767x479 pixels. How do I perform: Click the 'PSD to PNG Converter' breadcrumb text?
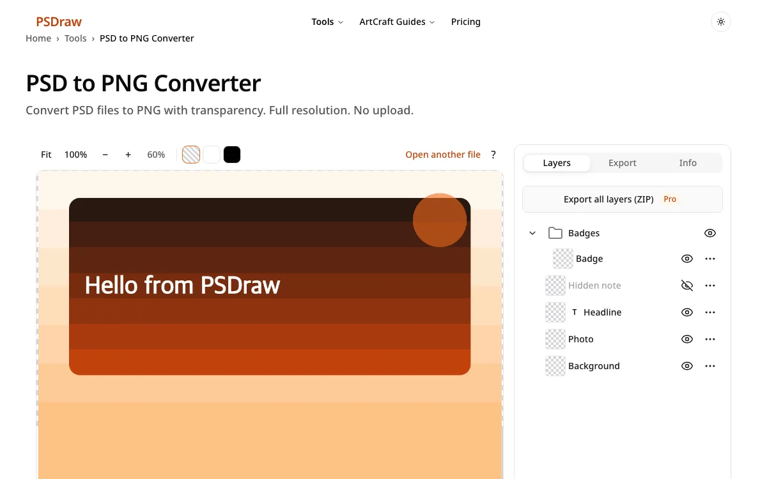point(147,38)
